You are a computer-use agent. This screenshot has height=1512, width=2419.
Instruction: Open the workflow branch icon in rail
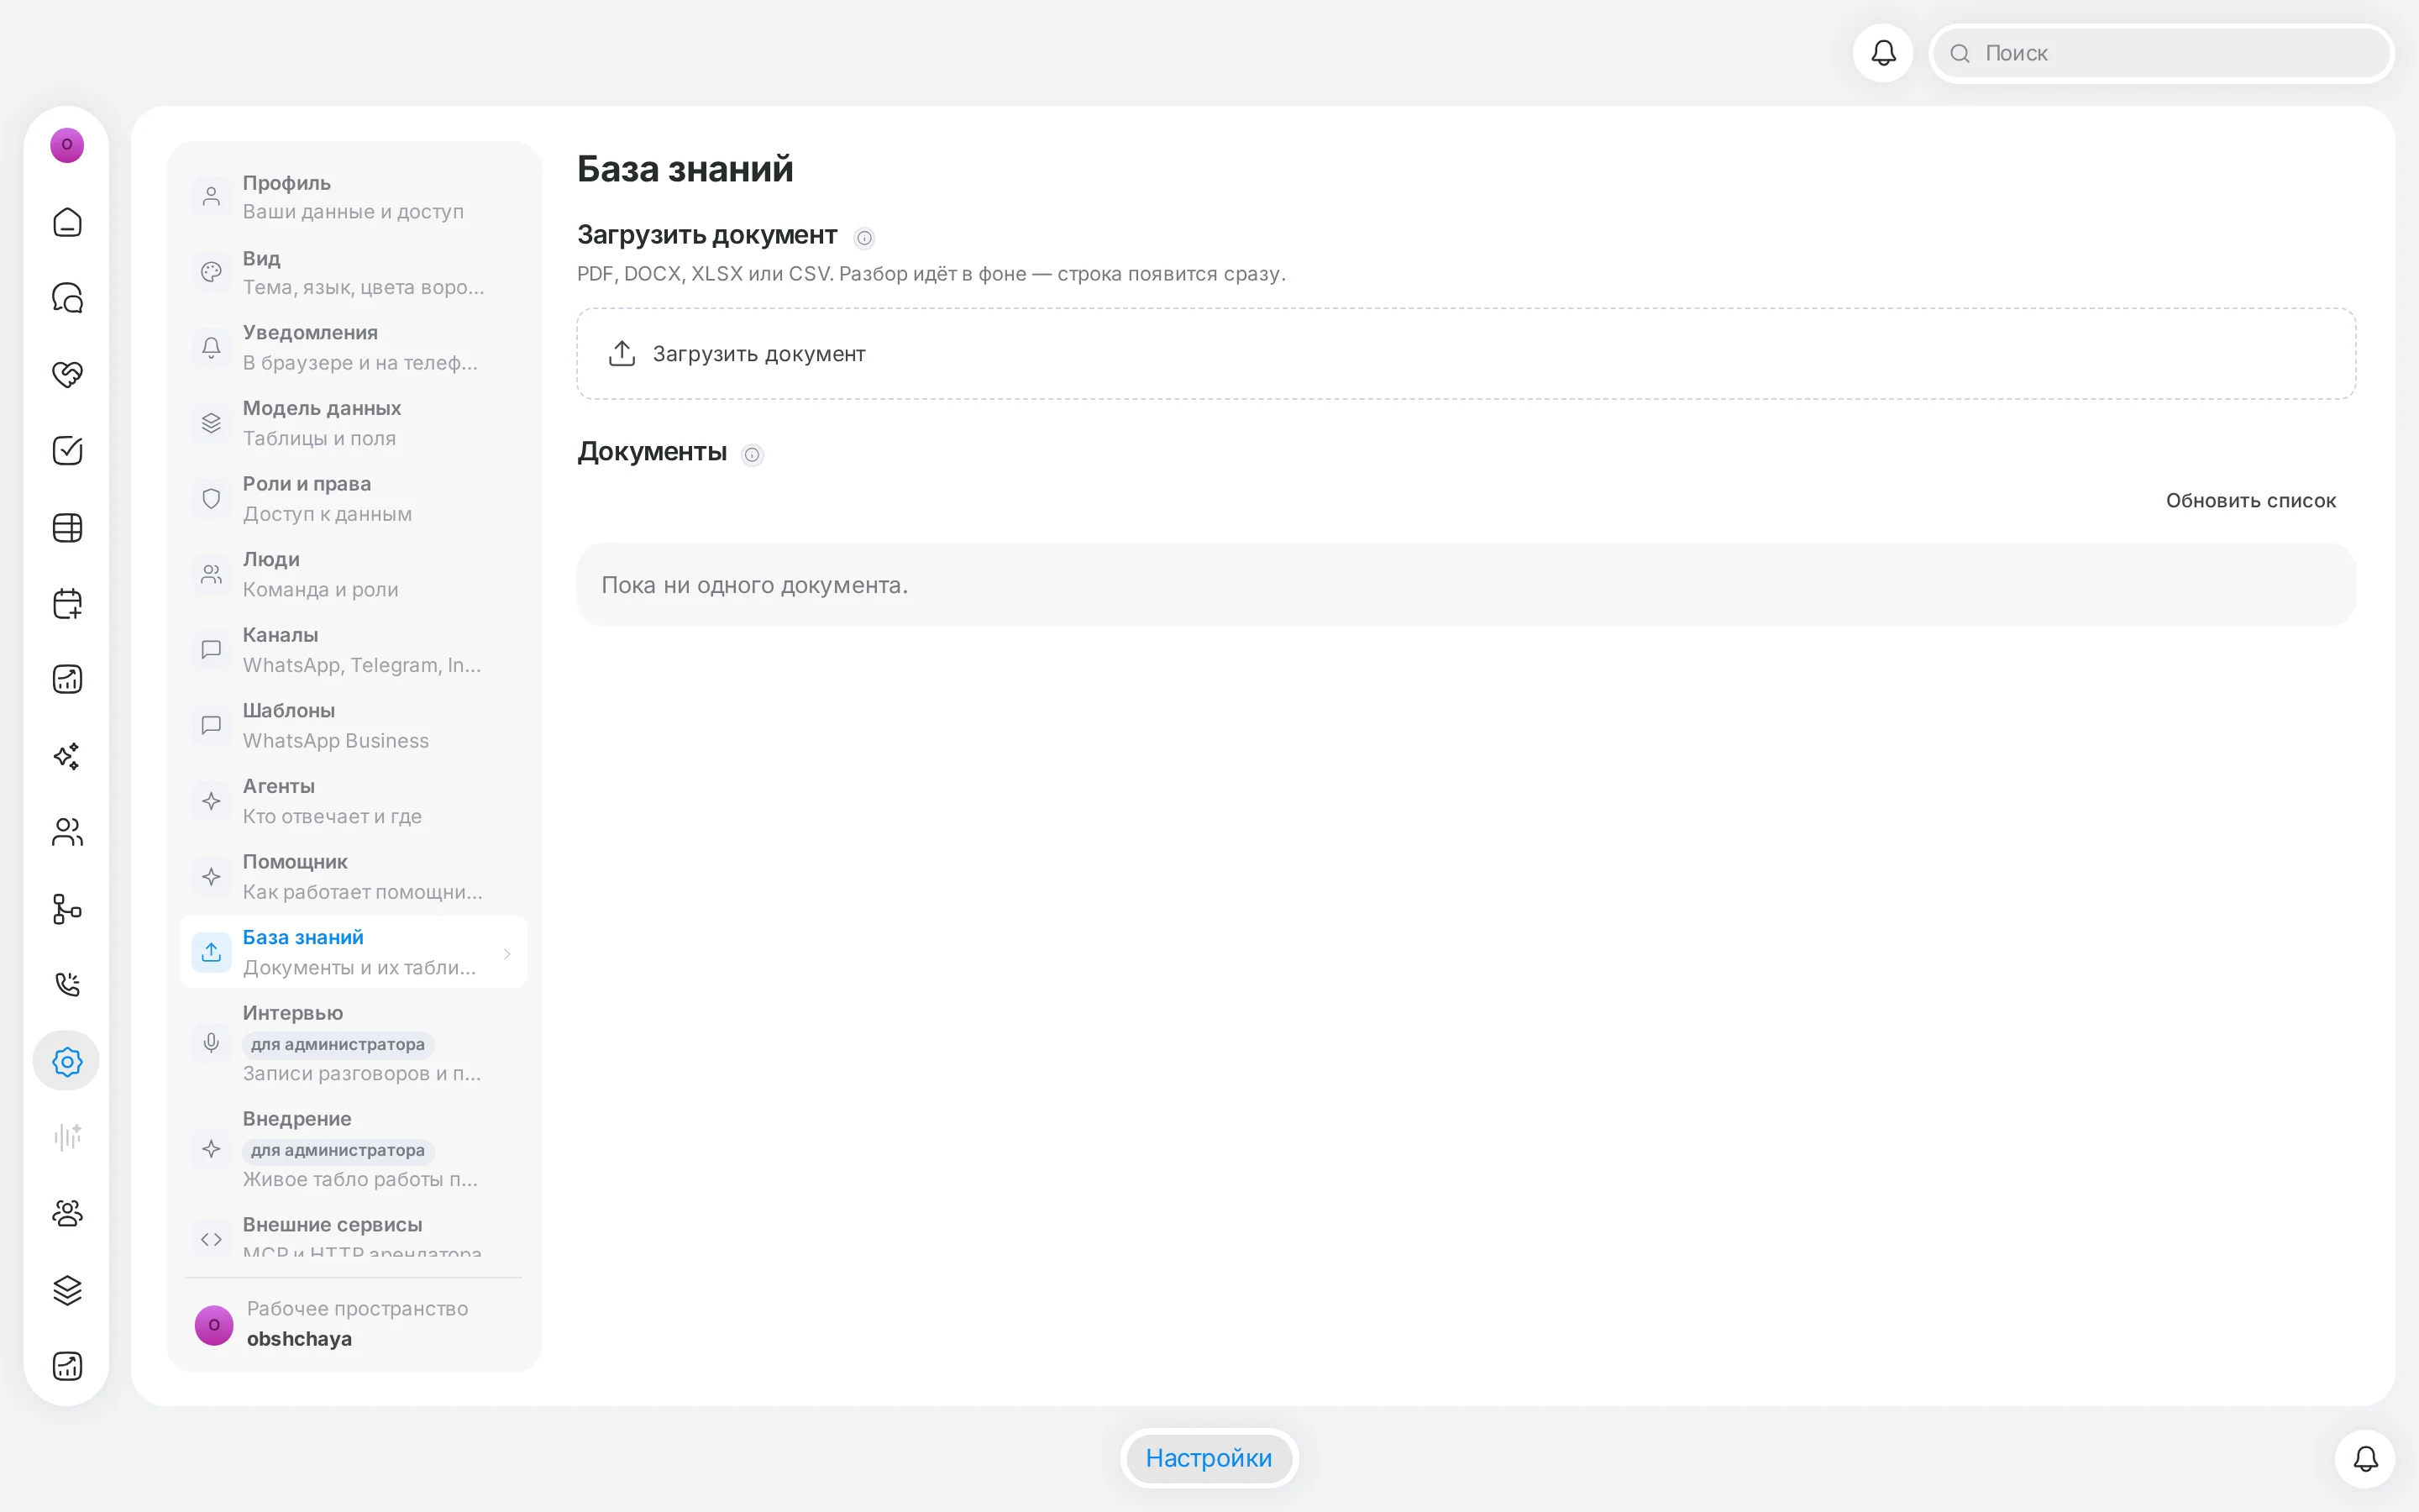pos(67,908)
